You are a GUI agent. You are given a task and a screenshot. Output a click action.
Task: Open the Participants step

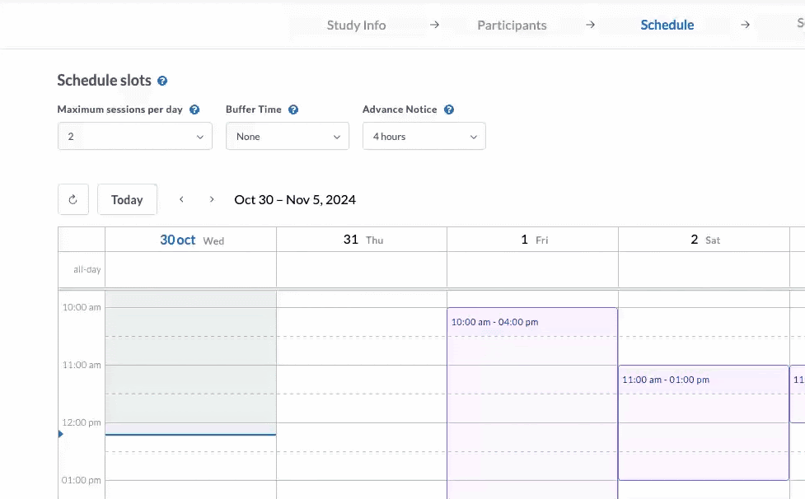(x=512, y=25)
